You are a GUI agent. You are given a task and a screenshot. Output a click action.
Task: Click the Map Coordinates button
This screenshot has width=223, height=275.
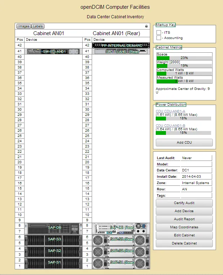pyautogui.click(x=184, y=227)
